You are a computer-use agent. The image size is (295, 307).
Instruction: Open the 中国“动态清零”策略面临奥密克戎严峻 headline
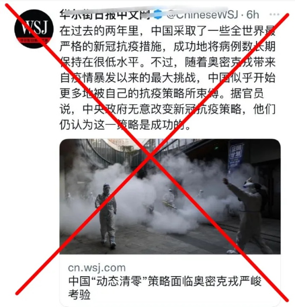point(165,282)
